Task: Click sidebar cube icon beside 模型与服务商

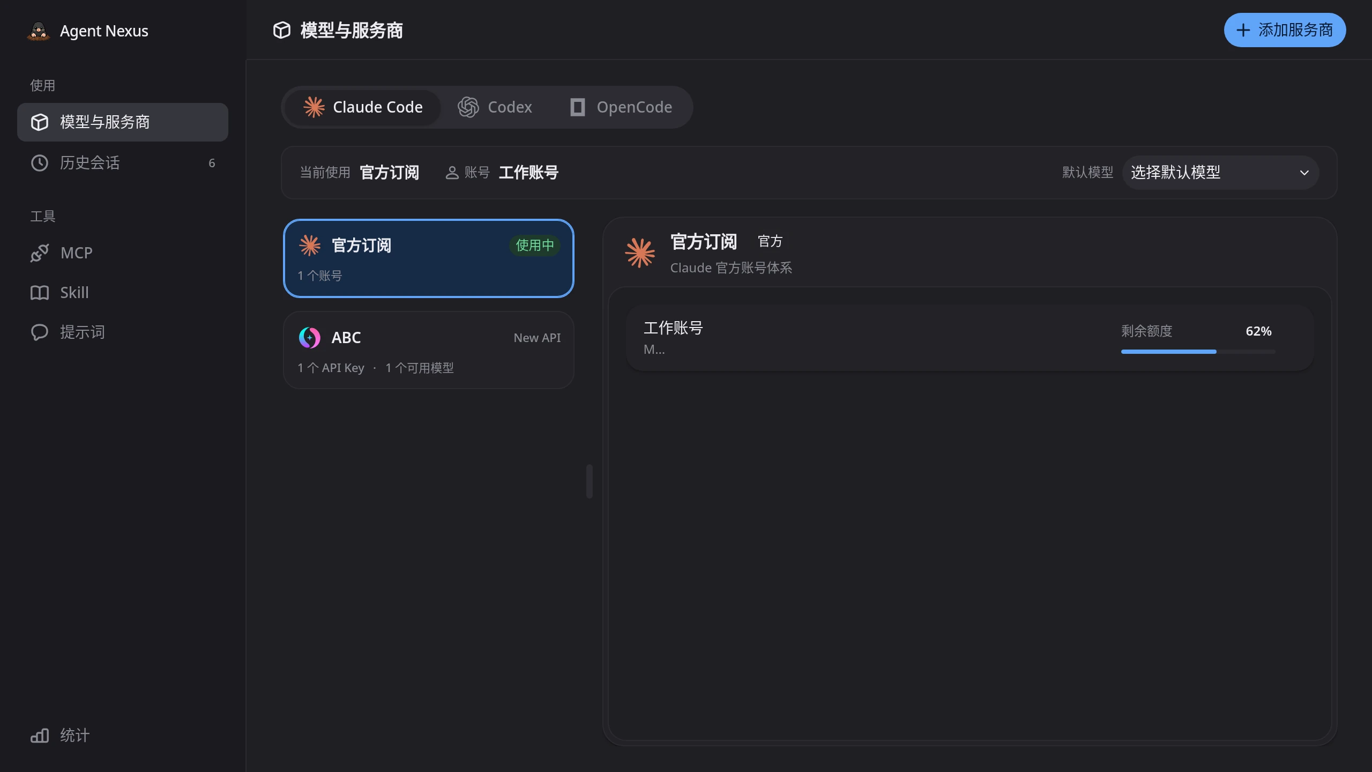Action: click(40, 122)
